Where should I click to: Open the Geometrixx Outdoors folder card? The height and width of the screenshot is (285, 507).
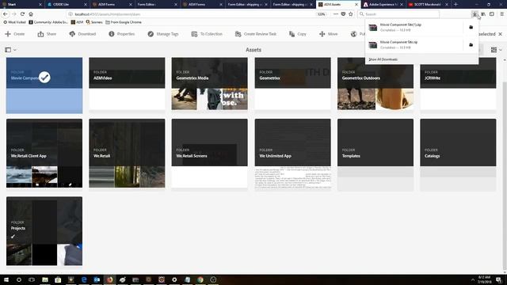pyautogui.click(x=375, y=84)
